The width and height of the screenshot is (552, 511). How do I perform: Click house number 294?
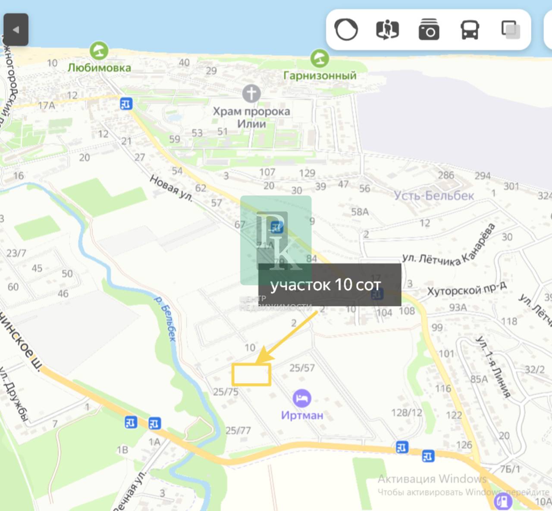click(x=483, y=176)
